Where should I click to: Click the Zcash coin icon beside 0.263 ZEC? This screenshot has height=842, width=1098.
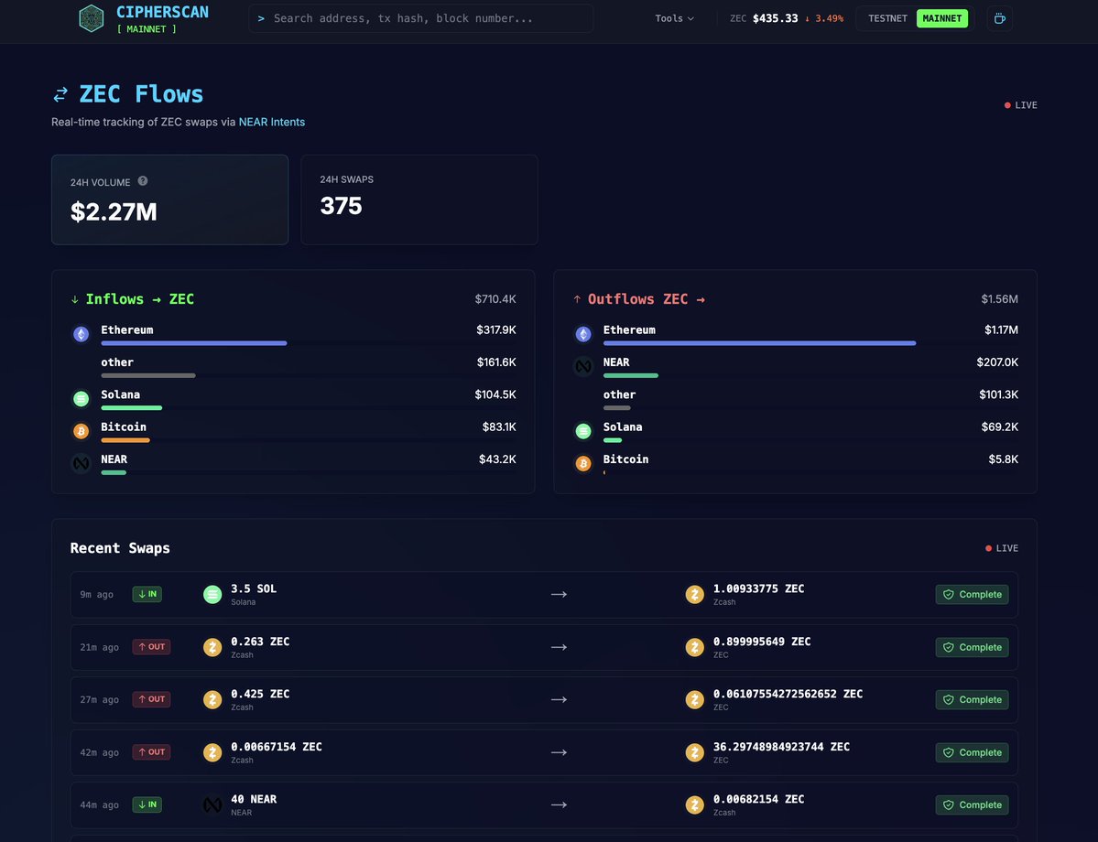click(212, 647)
